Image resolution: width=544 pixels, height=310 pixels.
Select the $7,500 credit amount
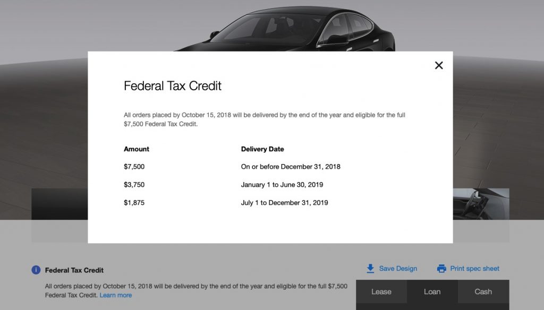(x=134, y=167)
